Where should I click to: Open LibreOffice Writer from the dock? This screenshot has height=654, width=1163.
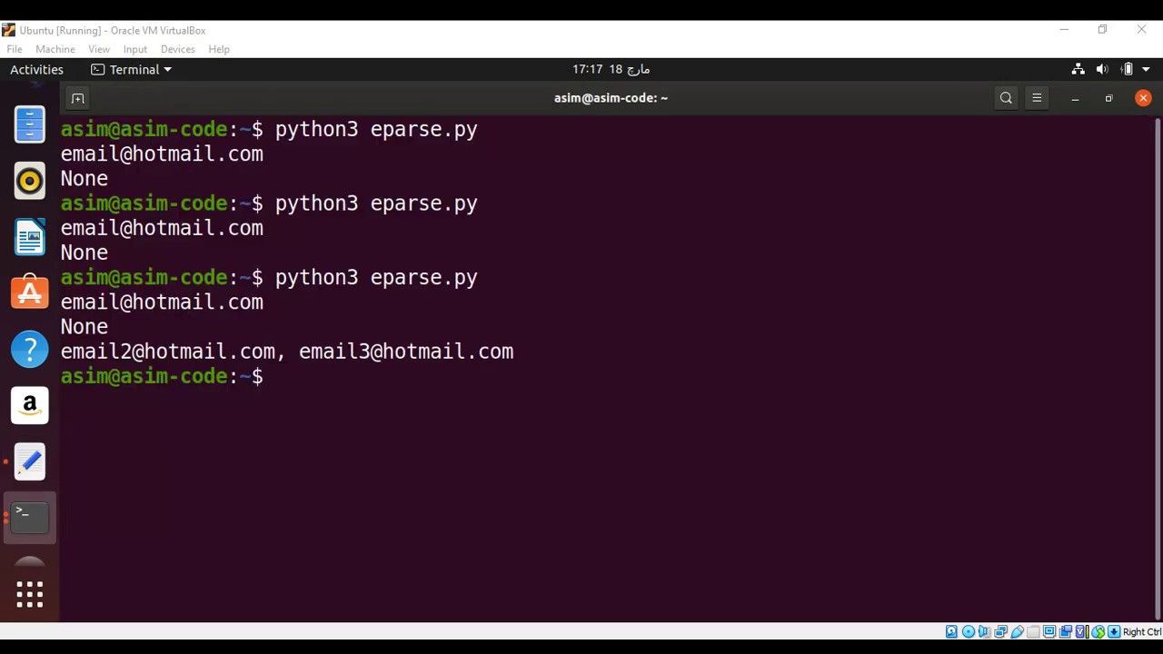click(x=29, y=237)
